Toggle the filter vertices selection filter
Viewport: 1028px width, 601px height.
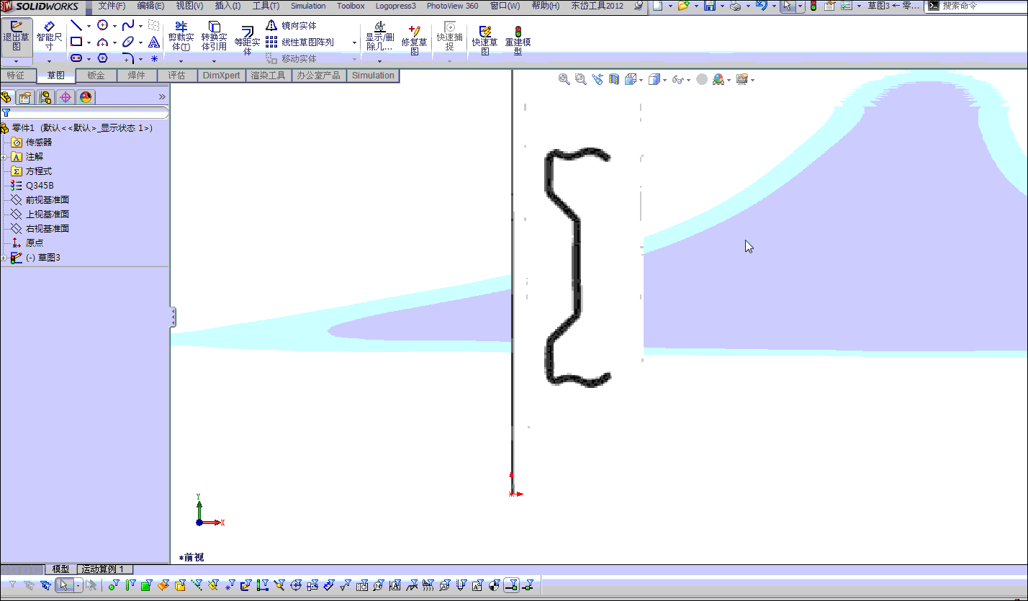(114, 585)
